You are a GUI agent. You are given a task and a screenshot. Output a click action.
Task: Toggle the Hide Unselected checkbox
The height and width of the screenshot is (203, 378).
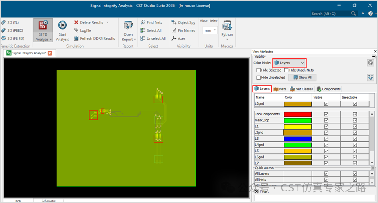[258, 78]
